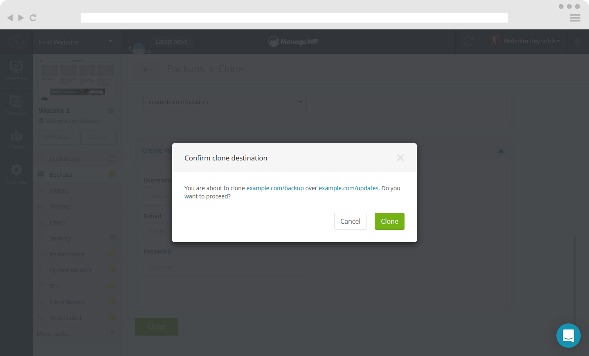Click the badge icon beside Uptime Monitor

112,270
